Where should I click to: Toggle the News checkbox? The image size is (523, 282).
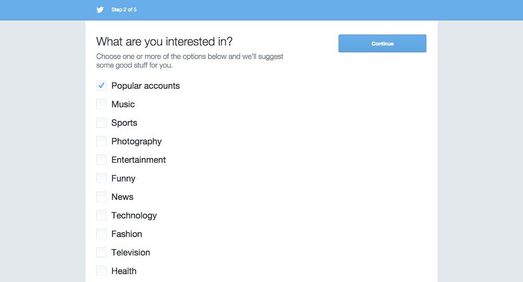[x=101, y=197]
